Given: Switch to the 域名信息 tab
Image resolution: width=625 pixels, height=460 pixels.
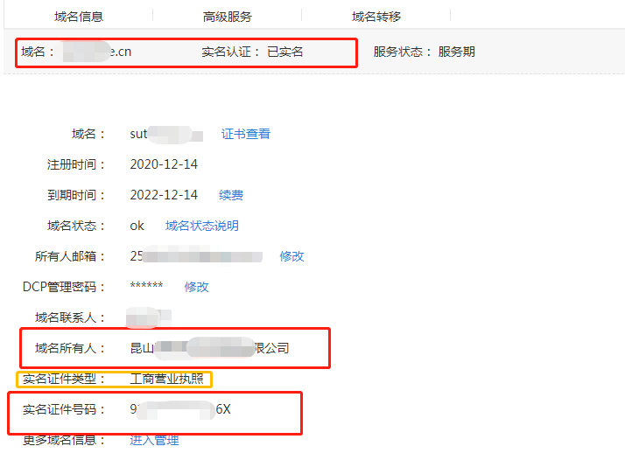Looking at the screenshot, I should click(x=79, y=16).
